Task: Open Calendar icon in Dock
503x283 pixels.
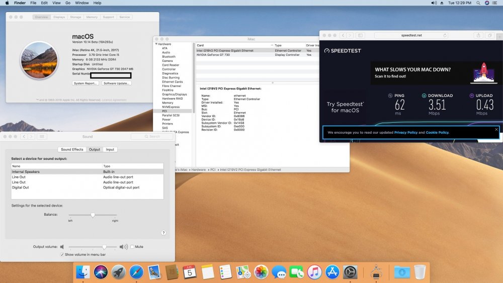Action: pos(190,272)
